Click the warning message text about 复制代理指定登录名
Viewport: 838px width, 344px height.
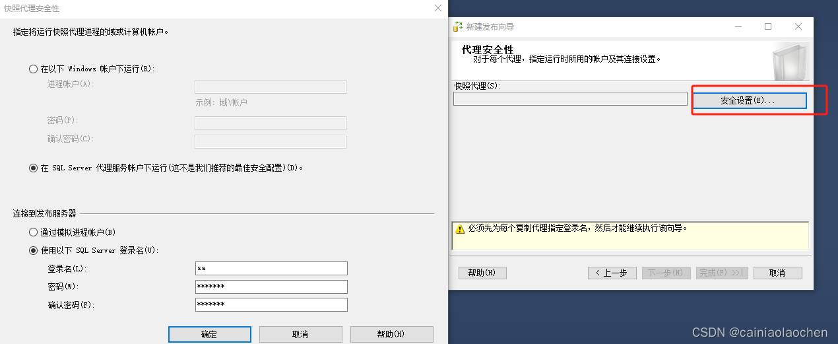[578, 228]
